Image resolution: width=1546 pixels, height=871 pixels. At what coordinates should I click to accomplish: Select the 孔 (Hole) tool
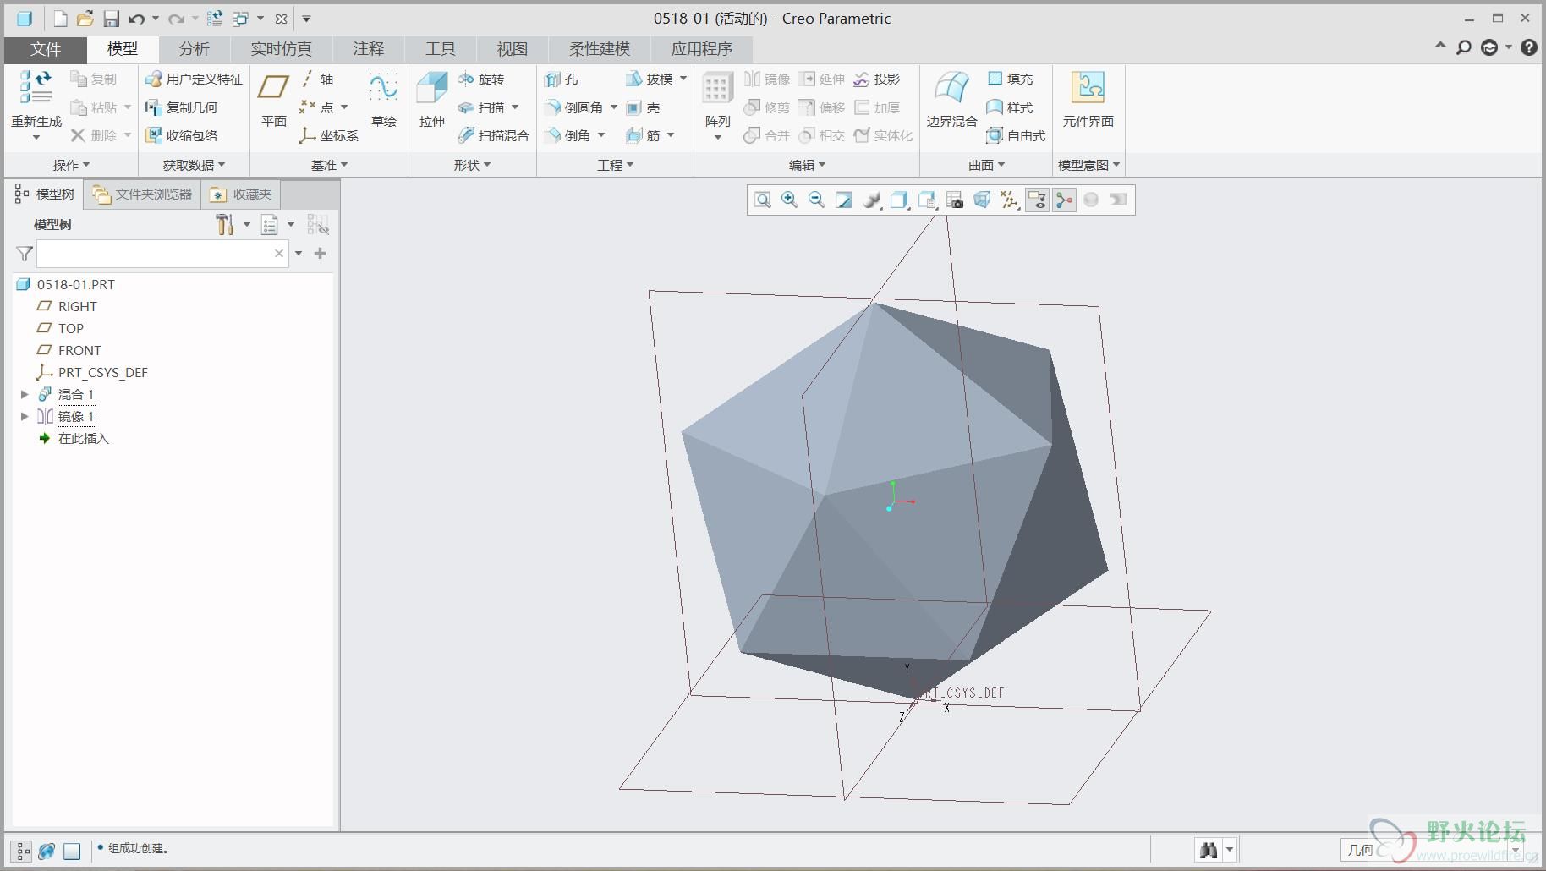562,79
